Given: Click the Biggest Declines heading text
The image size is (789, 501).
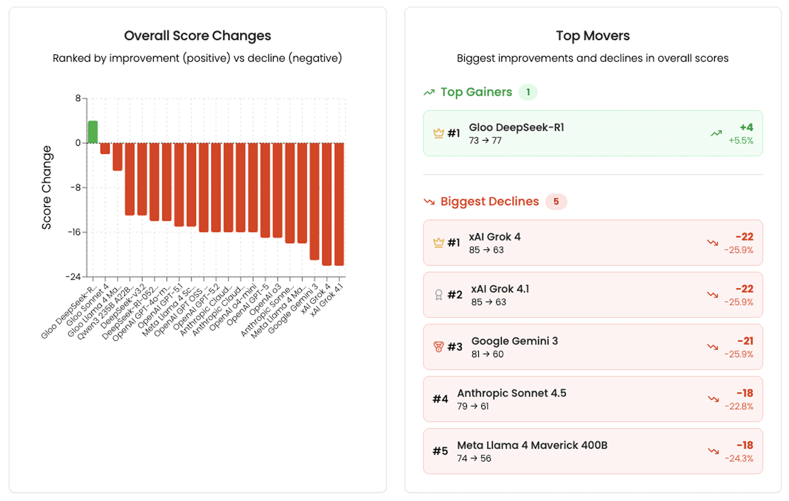Looking at the screenshot, I should [489, 202].
